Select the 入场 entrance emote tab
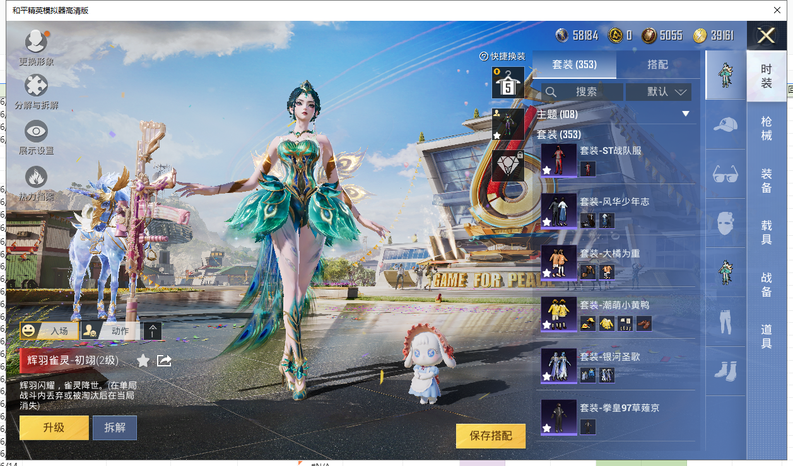 (50, 330)
